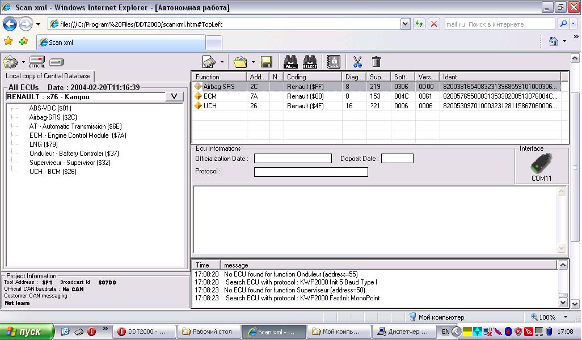Viewport: 582px width, 340px height.
Task: Click the Ident column header
Action: (500, 76)
